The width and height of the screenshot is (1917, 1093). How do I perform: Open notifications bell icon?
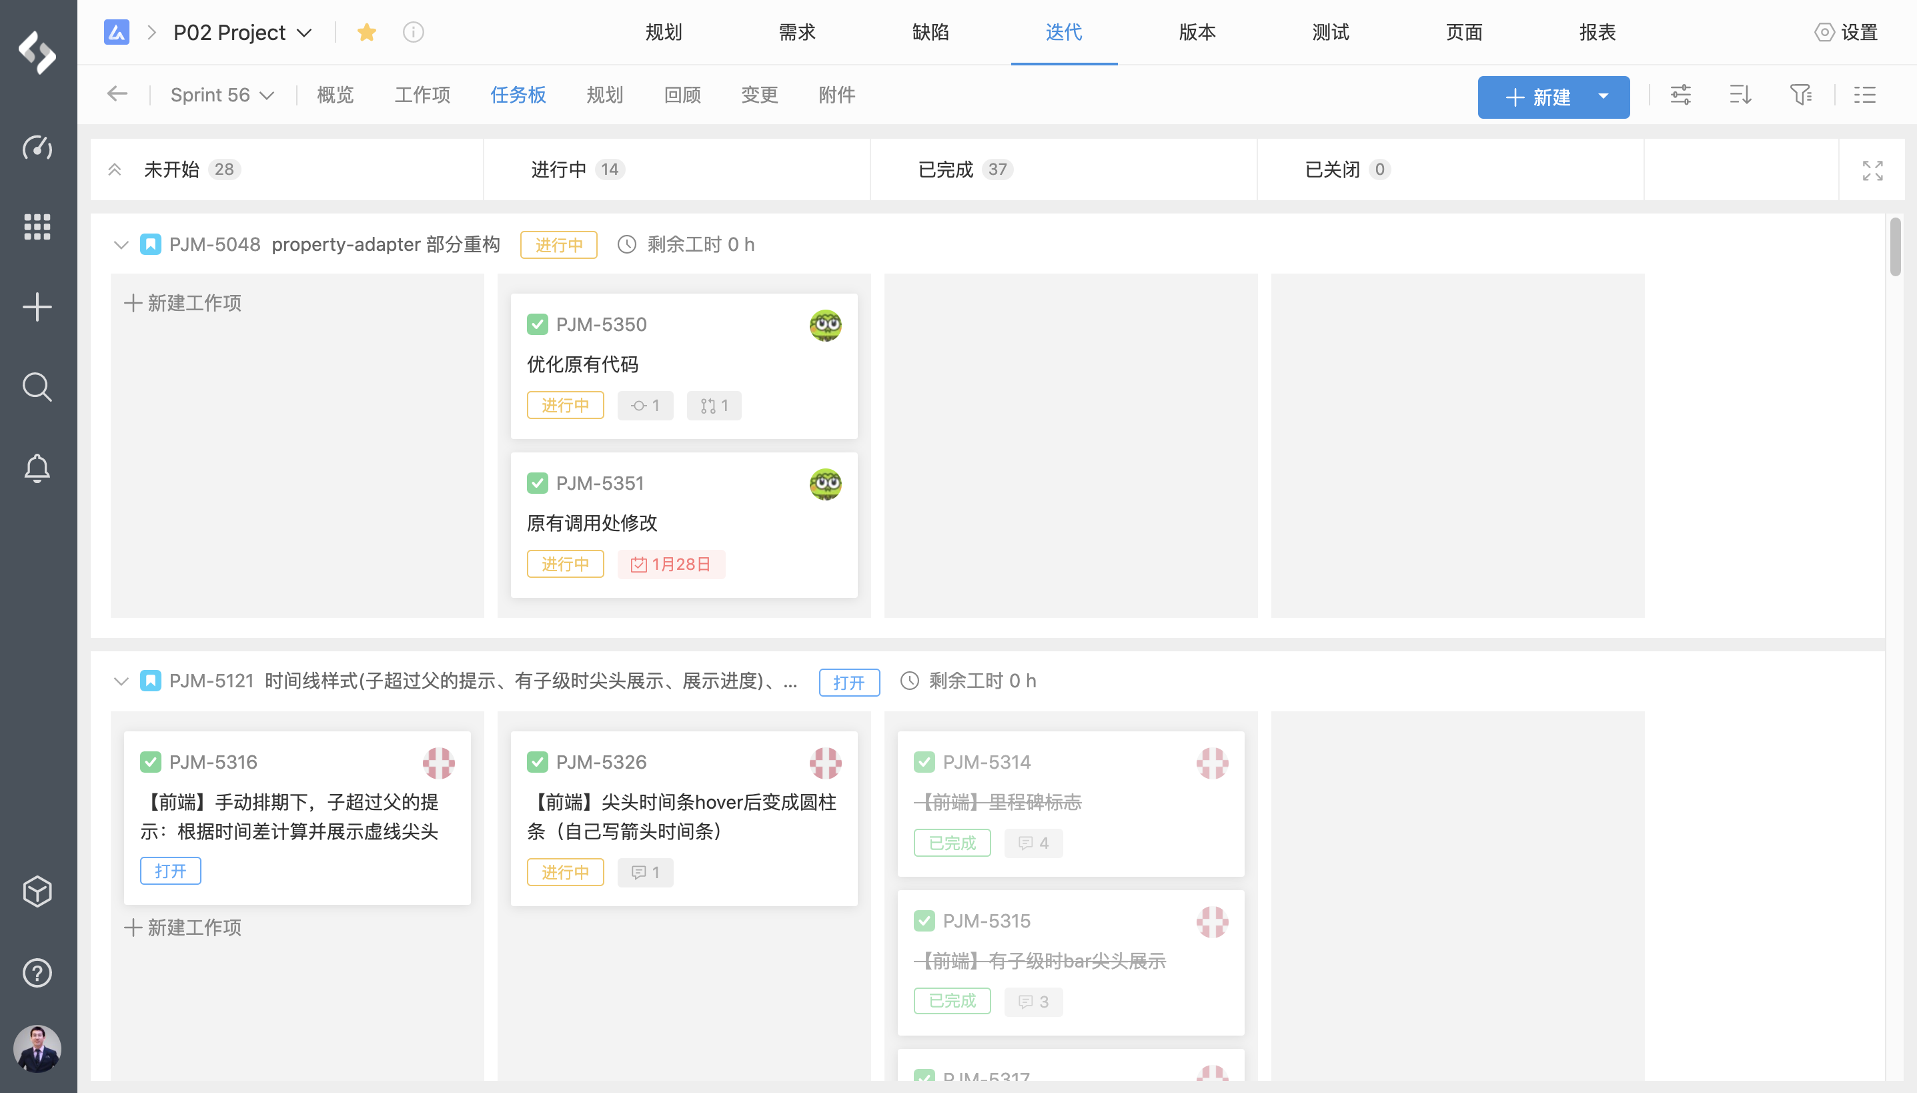[37, 468]
